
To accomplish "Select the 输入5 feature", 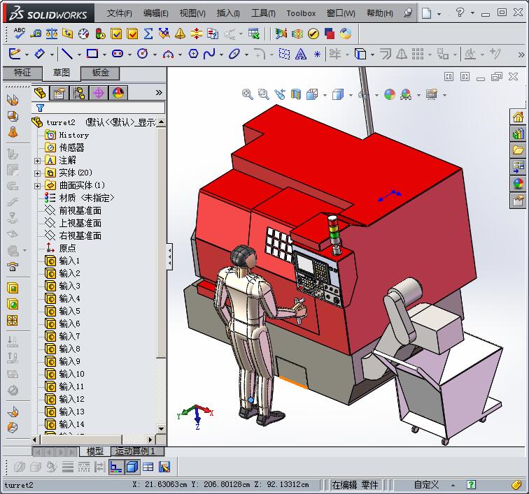I will (69, 311).
